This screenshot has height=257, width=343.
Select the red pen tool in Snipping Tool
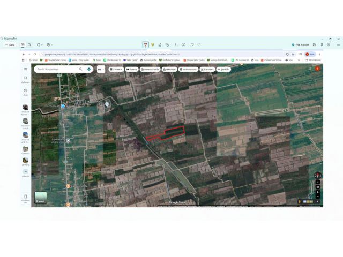(x=145, y=45)
